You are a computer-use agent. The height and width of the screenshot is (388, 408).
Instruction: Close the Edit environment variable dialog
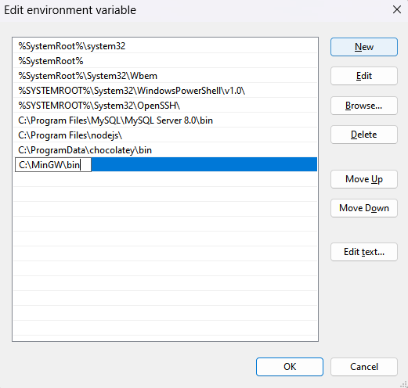pos(397,10)
